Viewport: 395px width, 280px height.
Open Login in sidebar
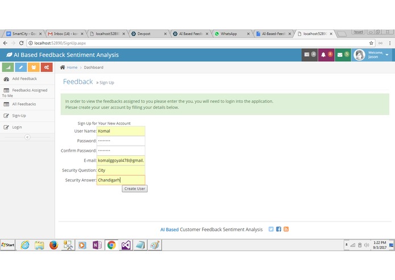tap(27, 128)
